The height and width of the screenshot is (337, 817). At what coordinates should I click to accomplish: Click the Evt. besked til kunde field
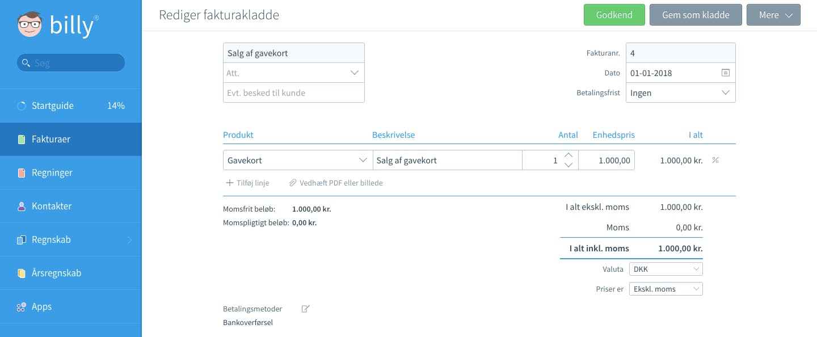(294, 92)
